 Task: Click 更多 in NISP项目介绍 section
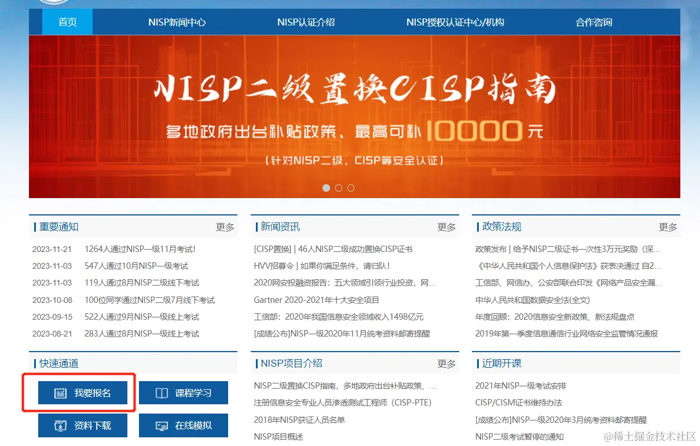pos(446,364)
